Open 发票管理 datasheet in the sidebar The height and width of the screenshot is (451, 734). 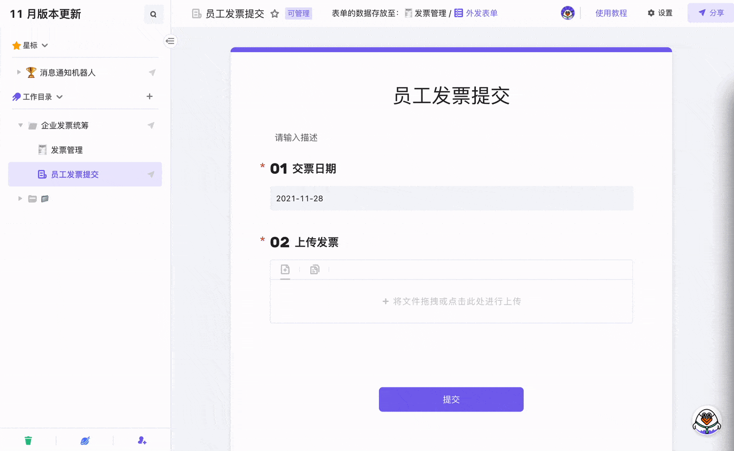point(67,150)
